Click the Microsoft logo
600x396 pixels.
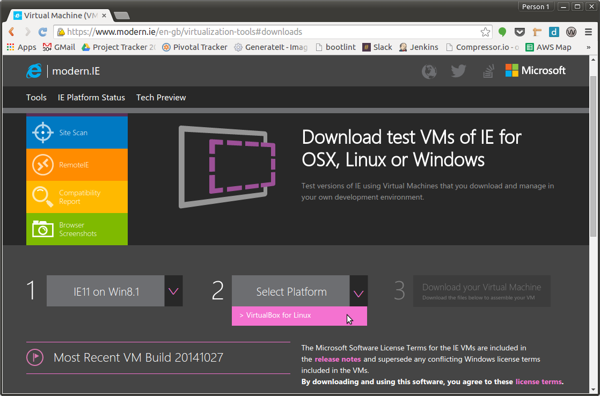tap(536, 70)
